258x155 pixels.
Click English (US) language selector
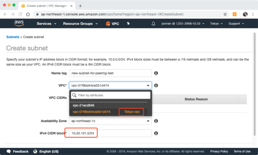(49, 151)
